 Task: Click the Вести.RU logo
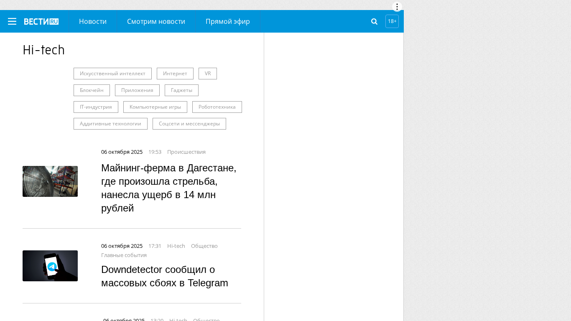click(41, 21)
